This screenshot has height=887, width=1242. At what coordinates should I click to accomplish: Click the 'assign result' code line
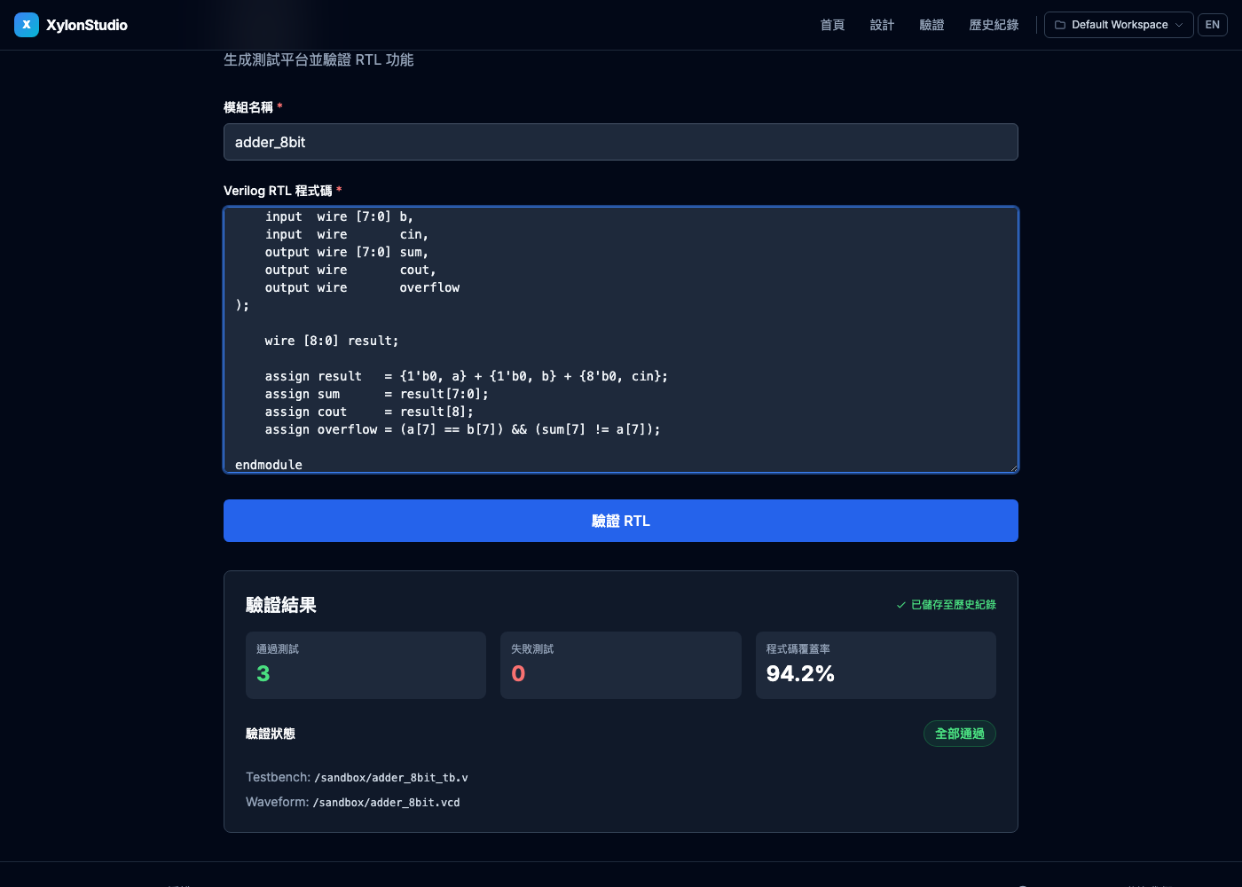coord(467,376)
